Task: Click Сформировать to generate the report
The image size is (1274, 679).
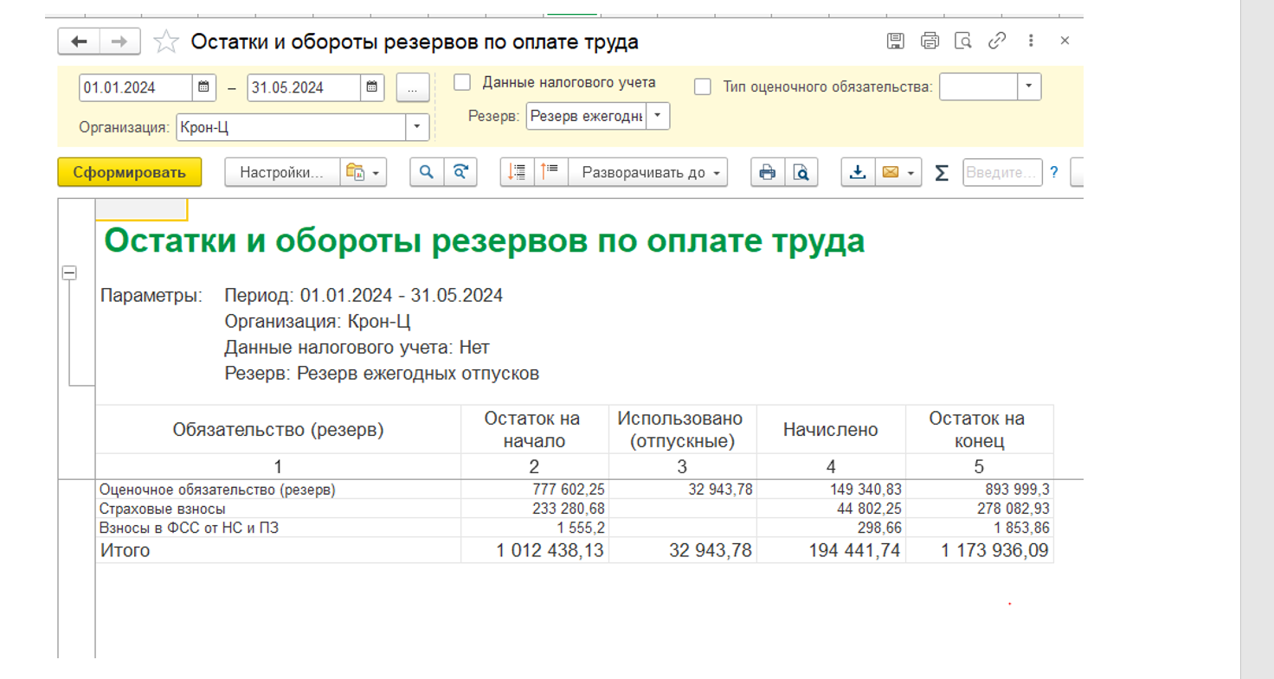Action: pos(130,172)
